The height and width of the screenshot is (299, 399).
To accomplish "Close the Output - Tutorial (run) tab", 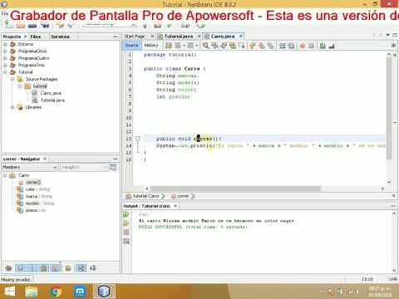I will [x=175, y=206].
